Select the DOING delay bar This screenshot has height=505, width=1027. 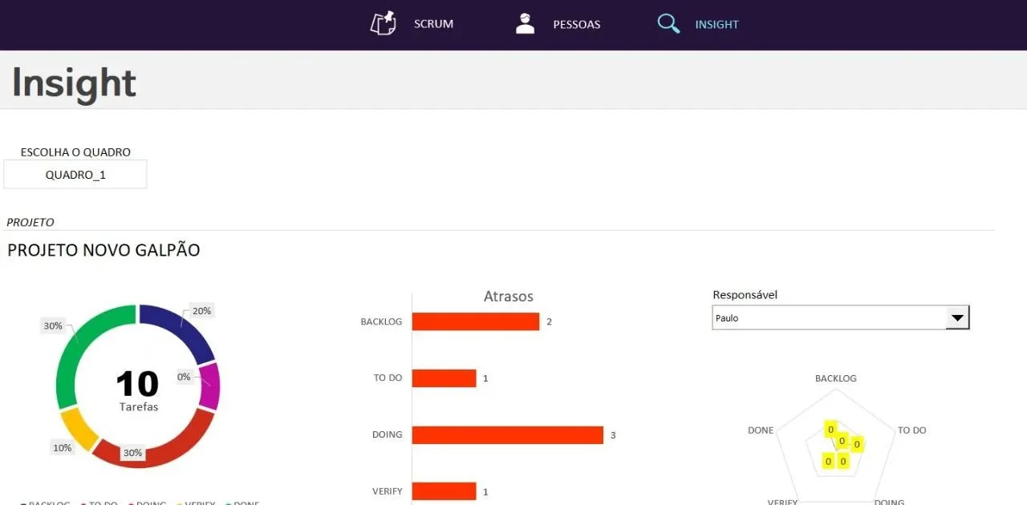[x=507, y=434]
